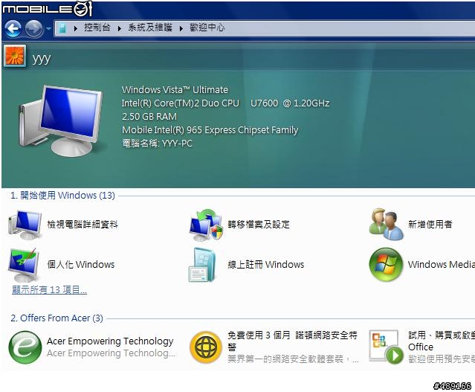The height and width of the screenshot is (392, 475).
Task: Expand the arrow before 系統及維護 in the breadcrumb
Action: (120, 28)
